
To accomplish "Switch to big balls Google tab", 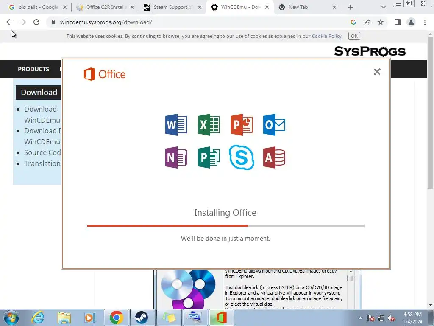I will click(x=38, y=7).
